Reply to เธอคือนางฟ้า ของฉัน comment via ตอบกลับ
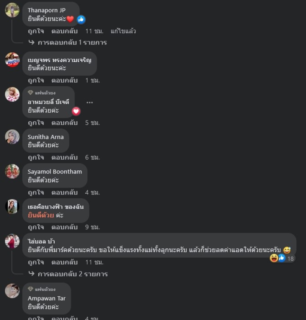Image resolution: width=306 pixels, height=320 pixels. [65, 227]
